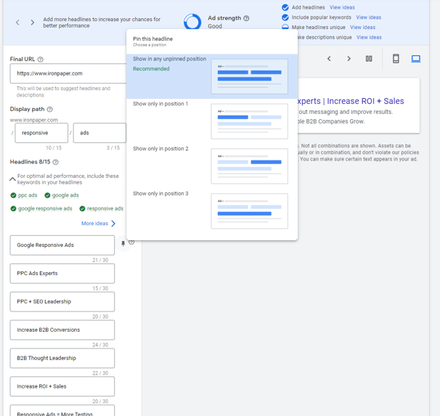The height and width of the screenshot is (416, 440).
Task: Click the unpinned position layout thumbnail
Action: tap(250, 76)
